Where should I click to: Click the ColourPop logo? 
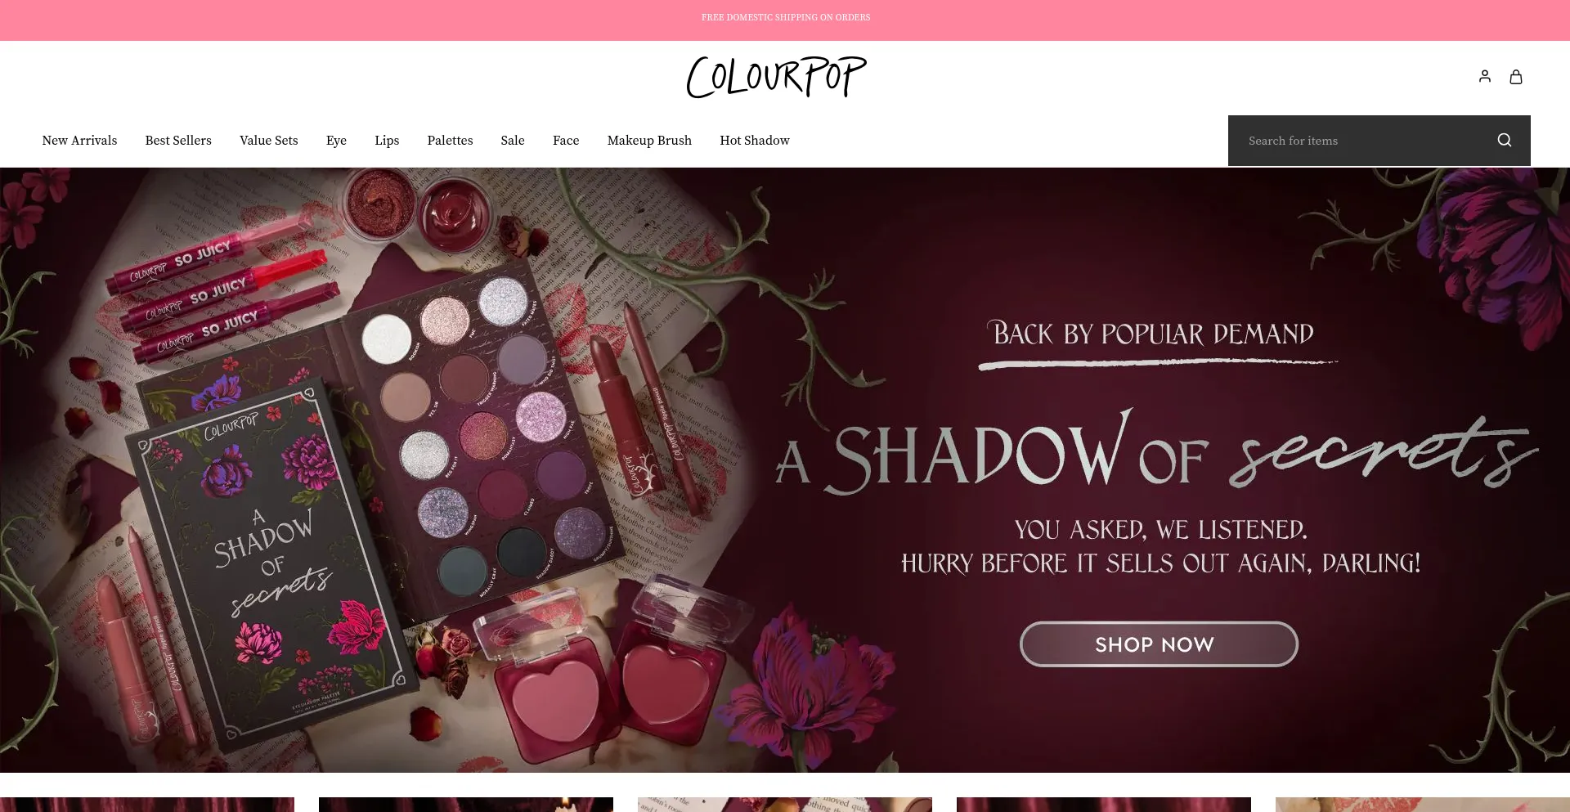776,77
